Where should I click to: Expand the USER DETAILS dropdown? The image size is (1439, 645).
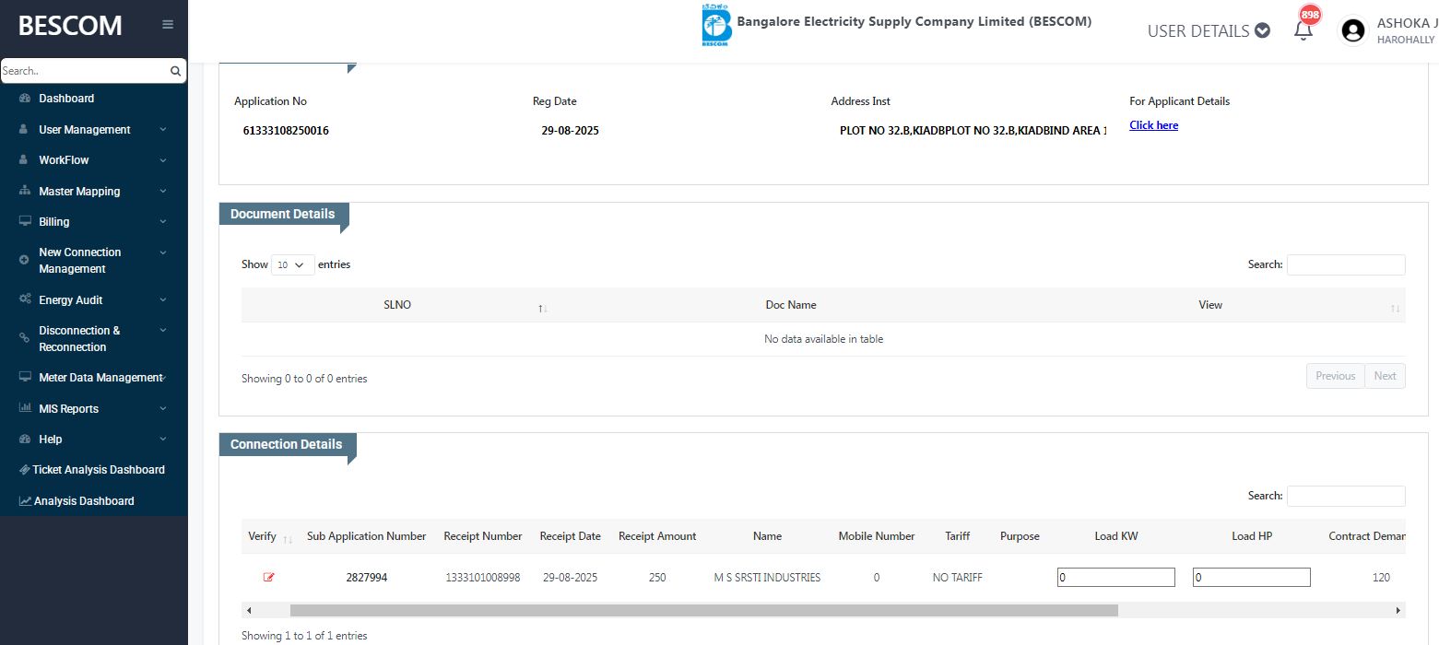(1209, 30)
